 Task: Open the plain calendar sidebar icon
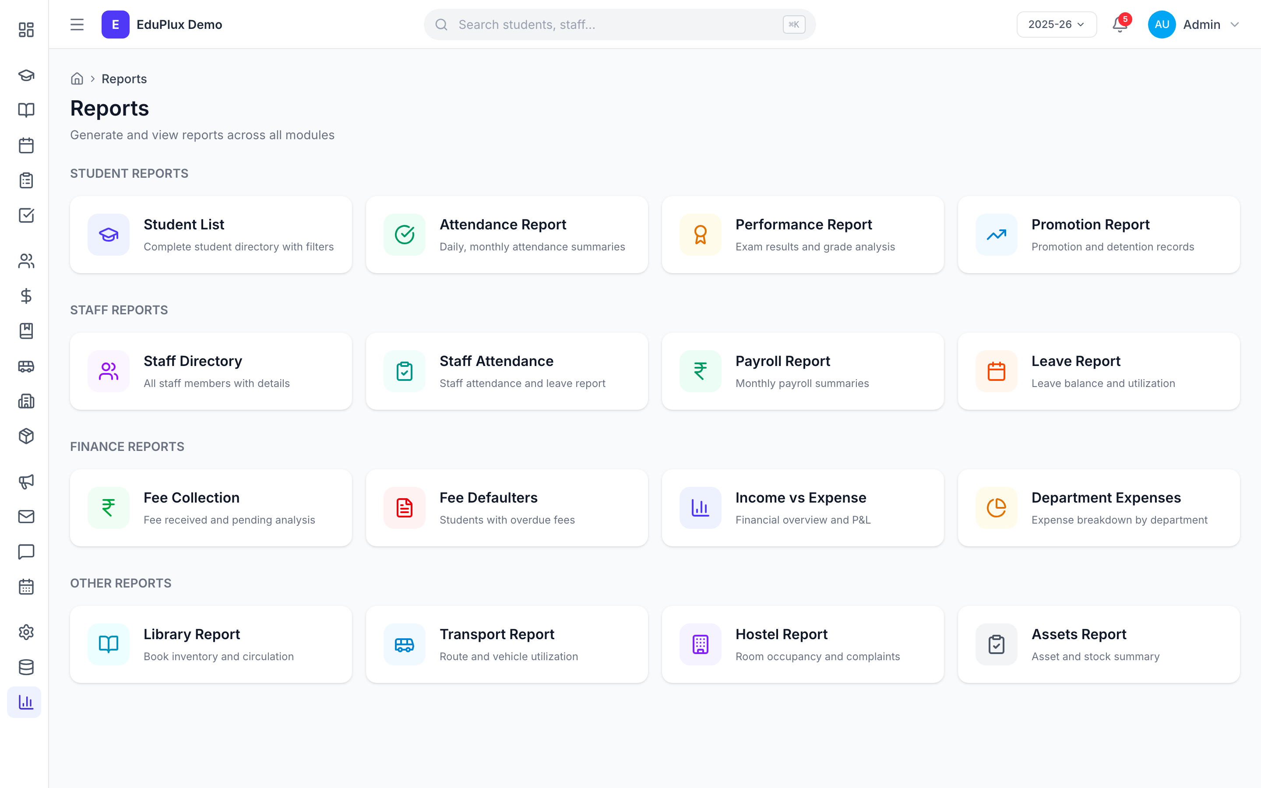pyautogui.click(x=26, y=145)
